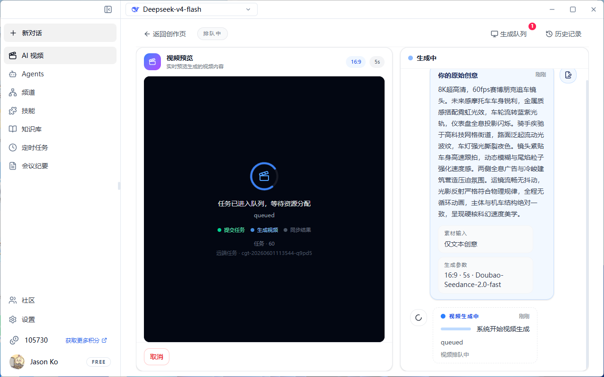
Task: Click the back arrow icon
Action: pyautogui.click(x=147, y=34)
